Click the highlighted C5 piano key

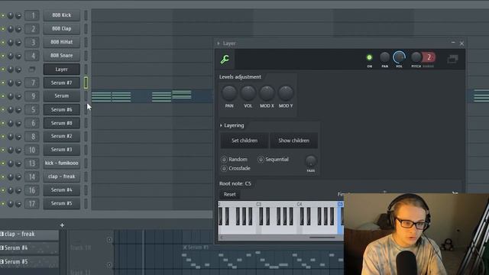tap(340, 218)
